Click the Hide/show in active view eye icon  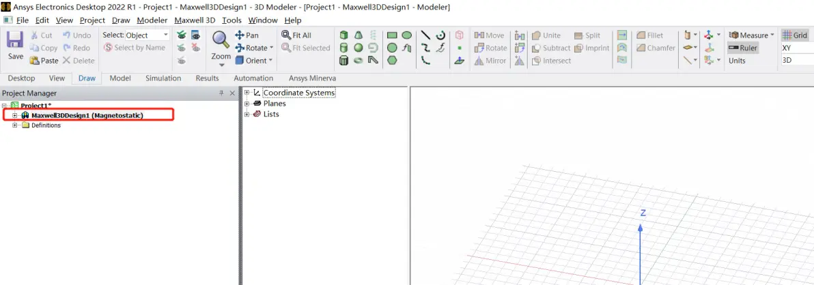coord(196,35)
